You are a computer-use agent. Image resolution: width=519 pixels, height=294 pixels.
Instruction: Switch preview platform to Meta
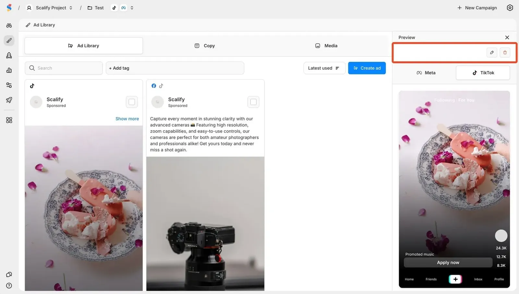426,73
